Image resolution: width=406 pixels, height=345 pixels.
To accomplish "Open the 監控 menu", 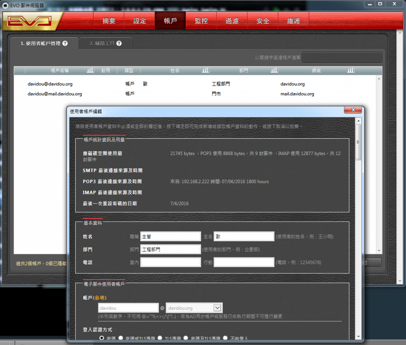I will (x=201, y=21).
